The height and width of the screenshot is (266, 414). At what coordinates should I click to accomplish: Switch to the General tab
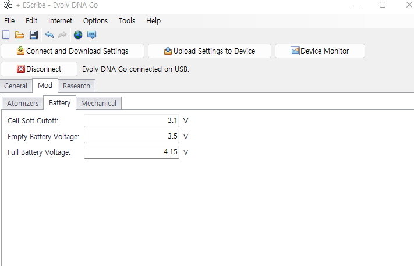click(16, 86)
